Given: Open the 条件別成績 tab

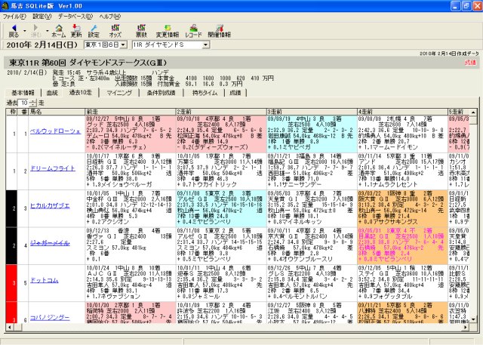Looking at the screenshot, I should click(161, 93).
